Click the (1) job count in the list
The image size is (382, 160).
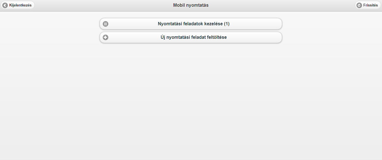click(x=227, y=24)
